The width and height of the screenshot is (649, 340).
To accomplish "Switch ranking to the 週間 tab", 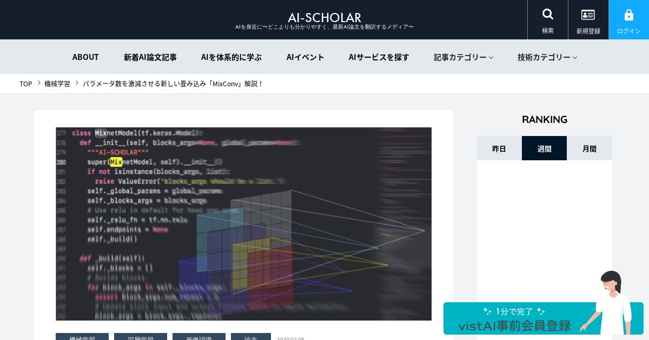I will point(544,148).
